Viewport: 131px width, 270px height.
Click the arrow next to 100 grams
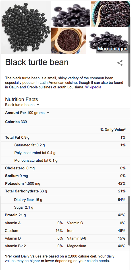[x=48, y=113]
